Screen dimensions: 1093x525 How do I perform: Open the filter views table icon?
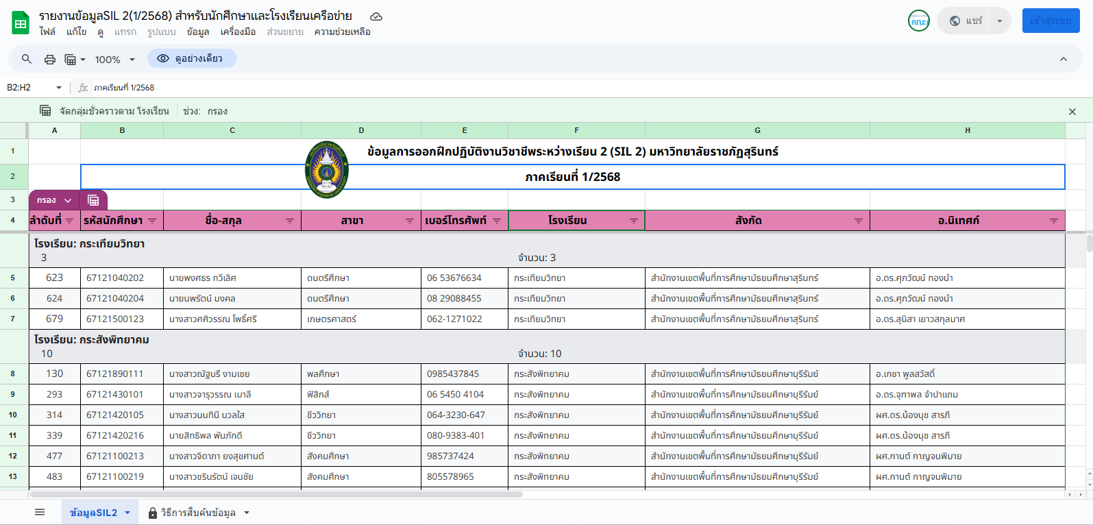pyautogui.click(x=70, y=59)
